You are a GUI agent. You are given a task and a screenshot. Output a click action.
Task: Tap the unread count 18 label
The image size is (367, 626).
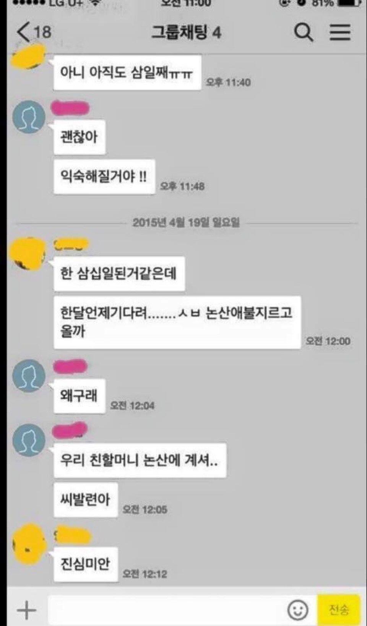click(42, 32)
